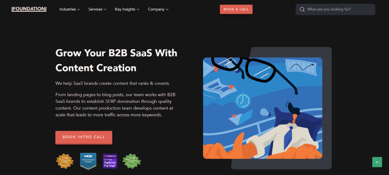
Task: Click the chevron beside Industries
Action: (x=79, y=9)
